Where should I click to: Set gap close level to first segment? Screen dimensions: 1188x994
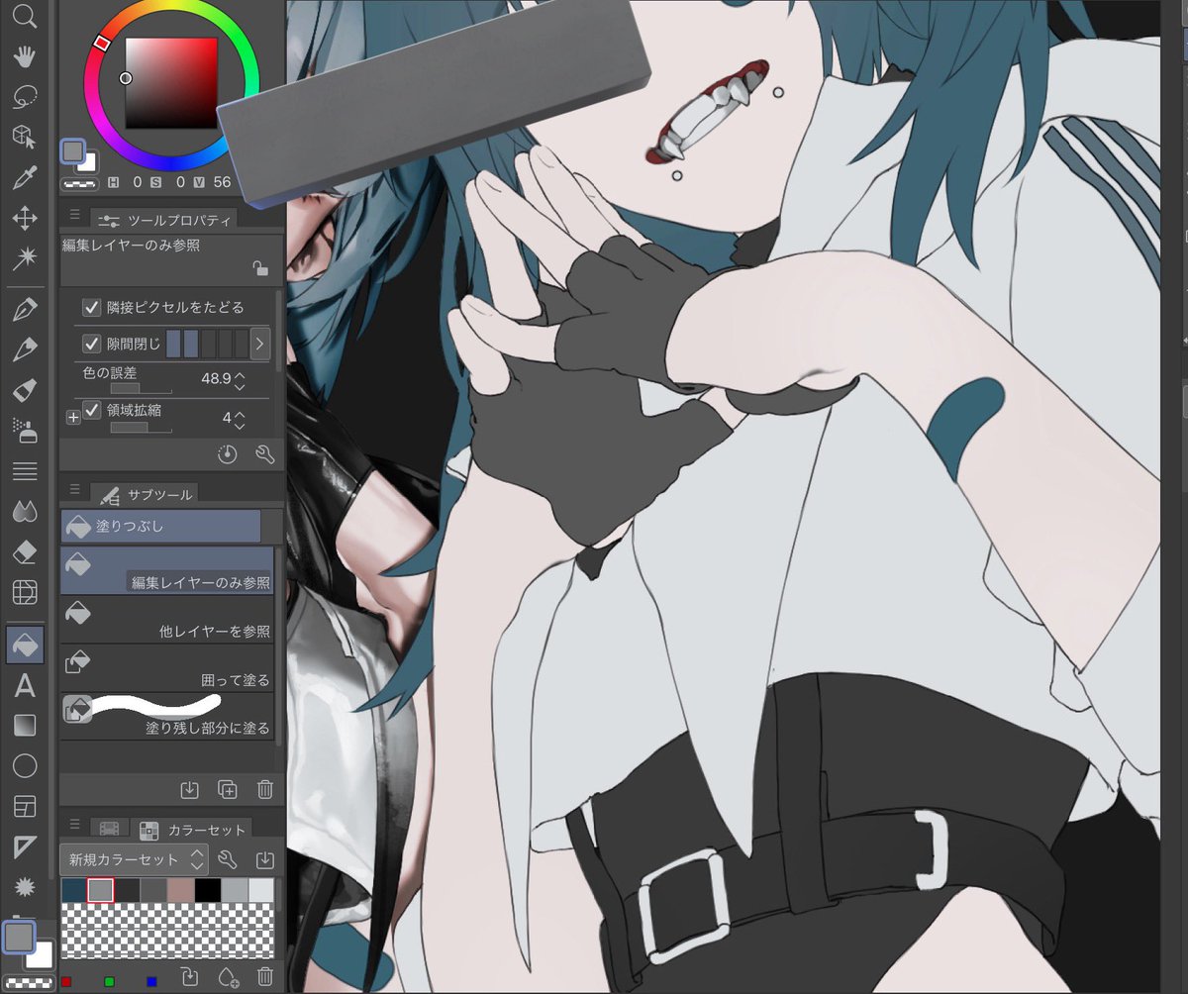point(174,344)
